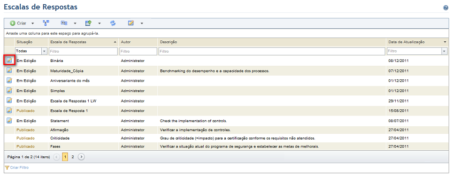Click the green Criar button
This screenshot has width=452, height=177.
18,23
